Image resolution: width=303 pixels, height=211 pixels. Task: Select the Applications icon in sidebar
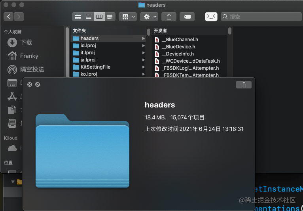[x=12, y=96]
